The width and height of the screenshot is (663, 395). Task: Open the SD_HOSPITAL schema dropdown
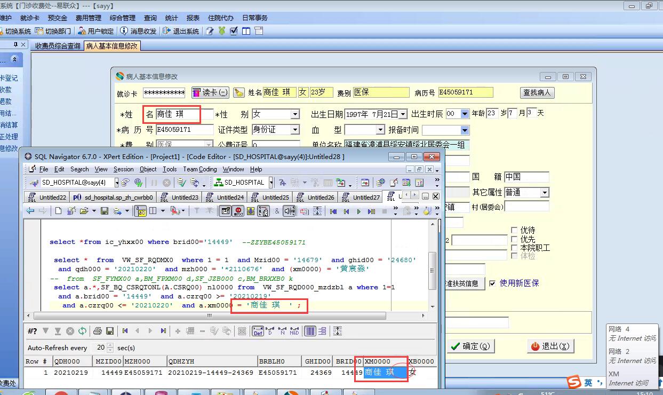(271, 183)
